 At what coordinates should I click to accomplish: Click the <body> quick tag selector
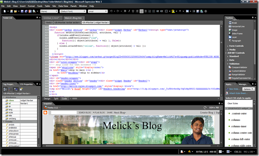click(49, 22)
